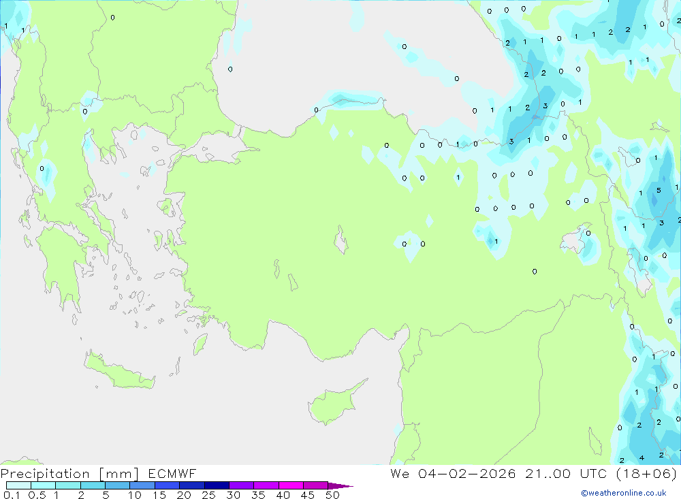Viewport: 681px width, 499px height.
Task: Click the legend label "40"
Action: (283, 495)
